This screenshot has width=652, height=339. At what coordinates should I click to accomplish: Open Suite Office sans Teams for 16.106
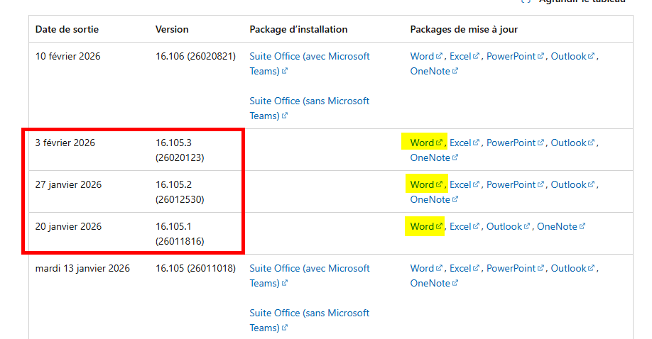point(310,109)
